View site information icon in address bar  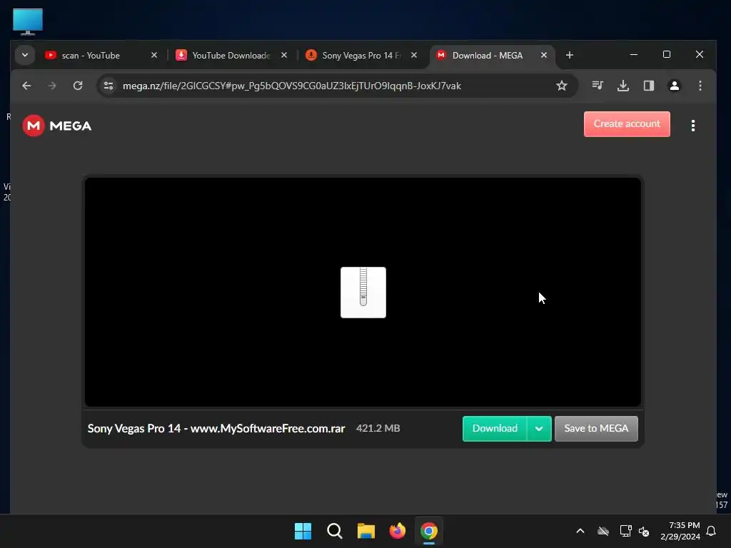(x=109, y=86)
